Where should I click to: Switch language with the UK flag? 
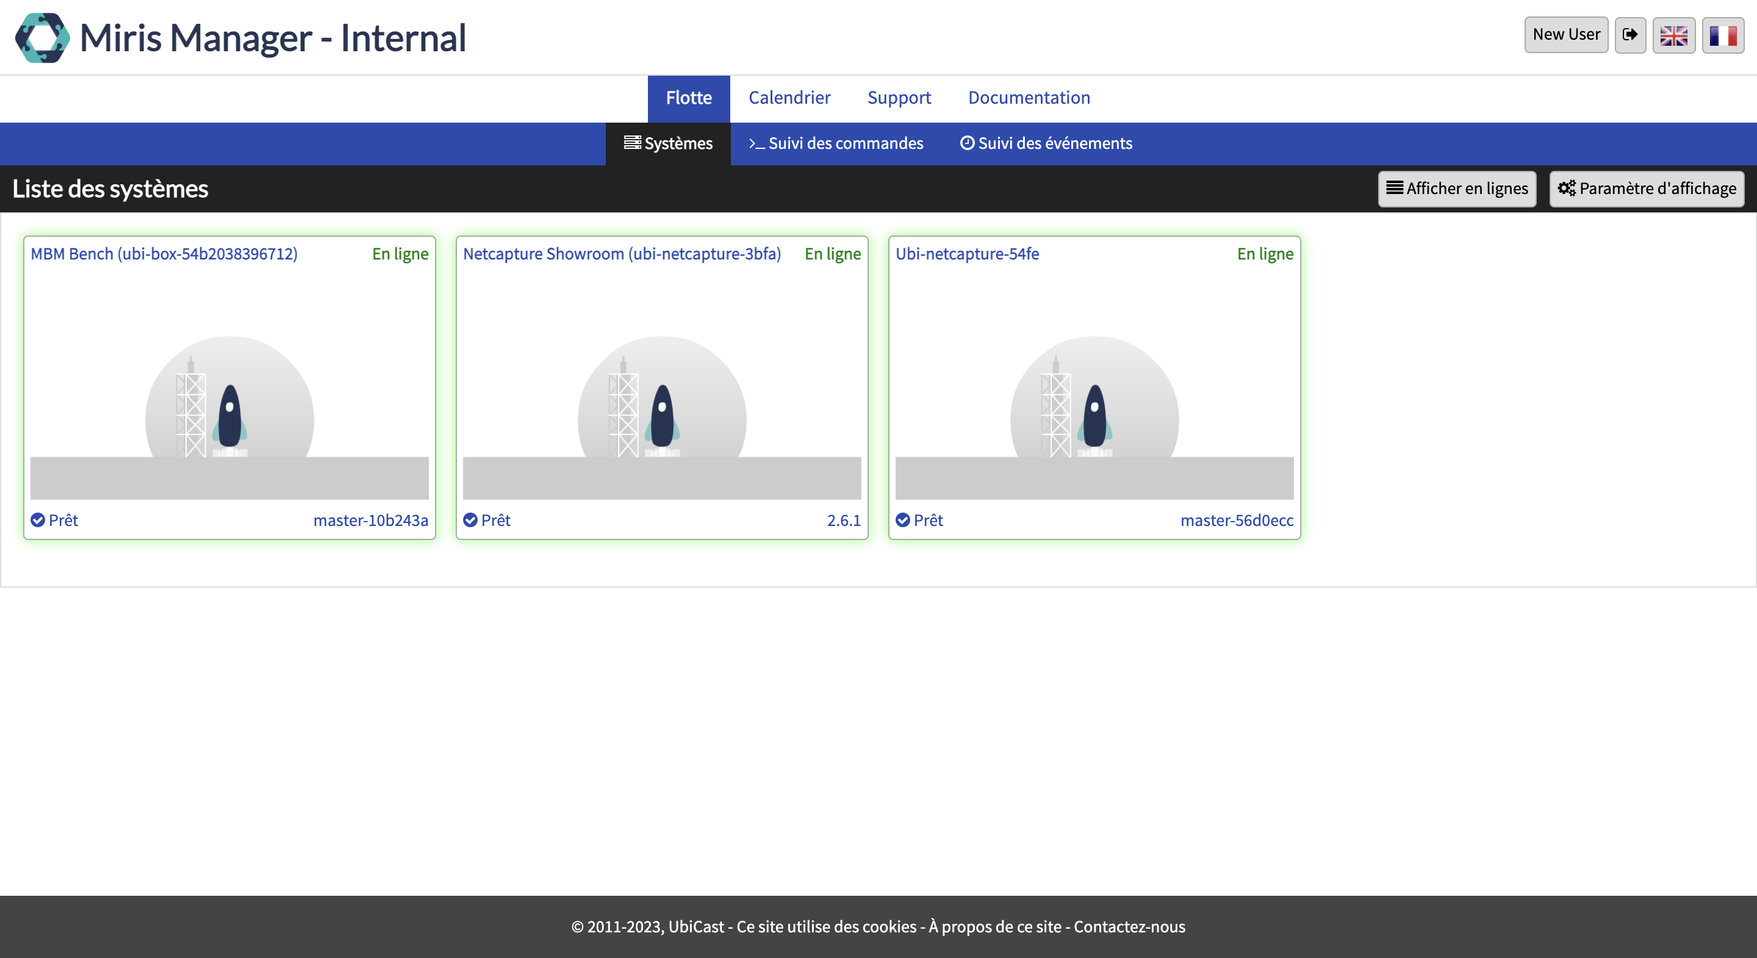[x=1674, y=35]
